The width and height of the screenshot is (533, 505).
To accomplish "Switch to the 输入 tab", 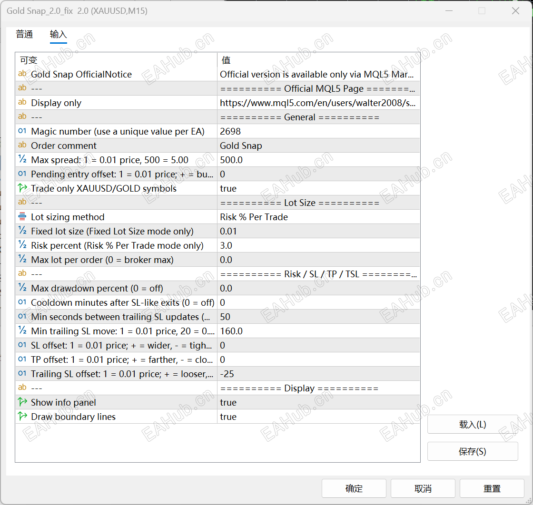I will tap(58, 34).
